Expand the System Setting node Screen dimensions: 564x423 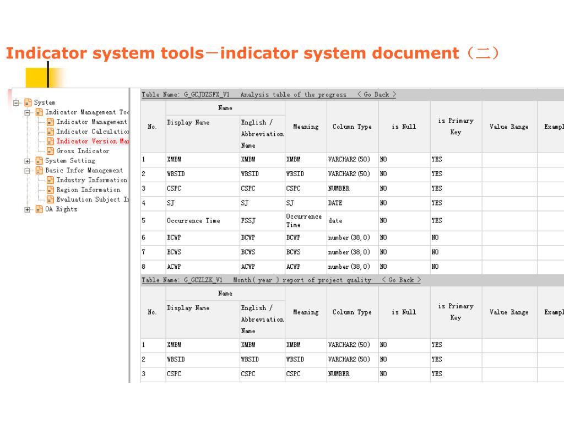point(27,161)
